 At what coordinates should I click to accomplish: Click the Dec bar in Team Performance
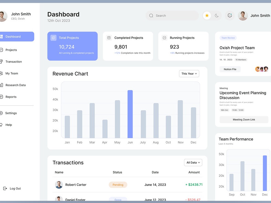[x=265, y=173]
